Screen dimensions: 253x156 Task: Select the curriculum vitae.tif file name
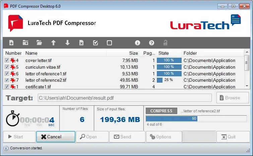tap(43, 67)
